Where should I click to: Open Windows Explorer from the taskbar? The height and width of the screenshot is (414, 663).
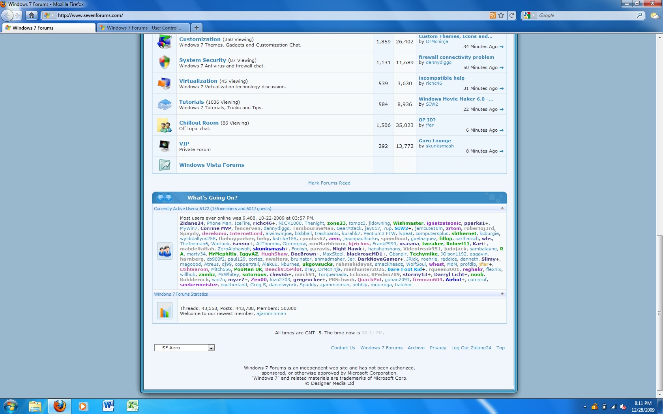tap(35, 406)
